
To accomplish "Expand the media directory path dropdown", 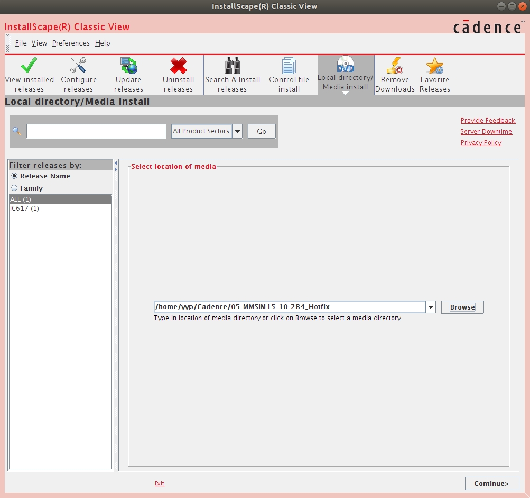I will point(430,307).
